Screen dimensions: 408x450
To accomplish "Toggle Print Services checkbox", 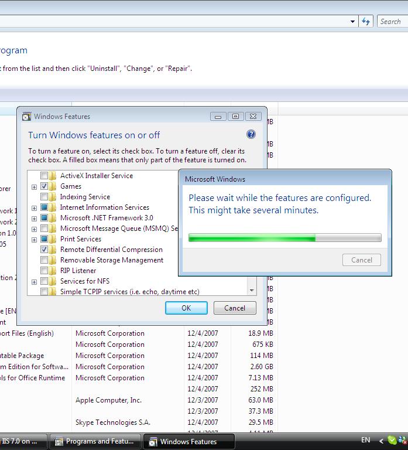I will click(44, 239).
